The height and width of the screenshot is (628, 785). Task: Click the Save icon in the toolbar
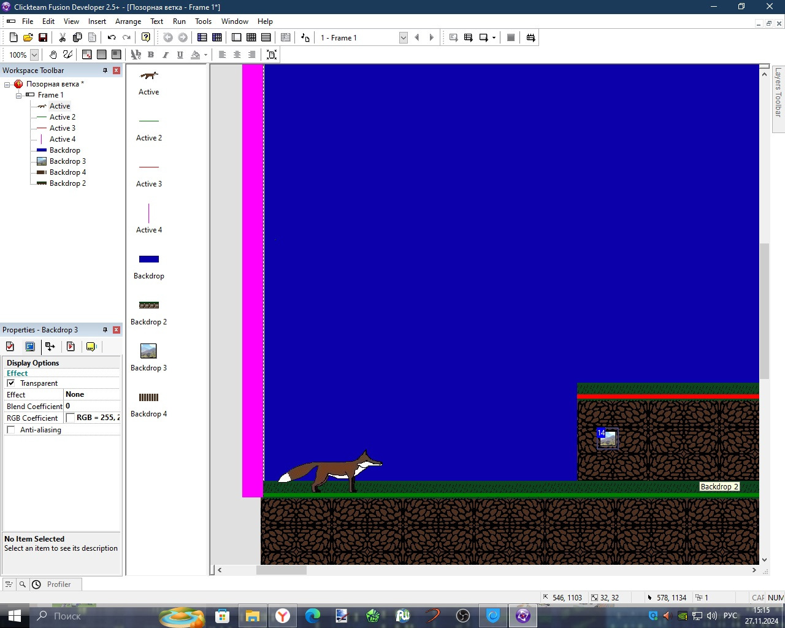pos(43,37)
